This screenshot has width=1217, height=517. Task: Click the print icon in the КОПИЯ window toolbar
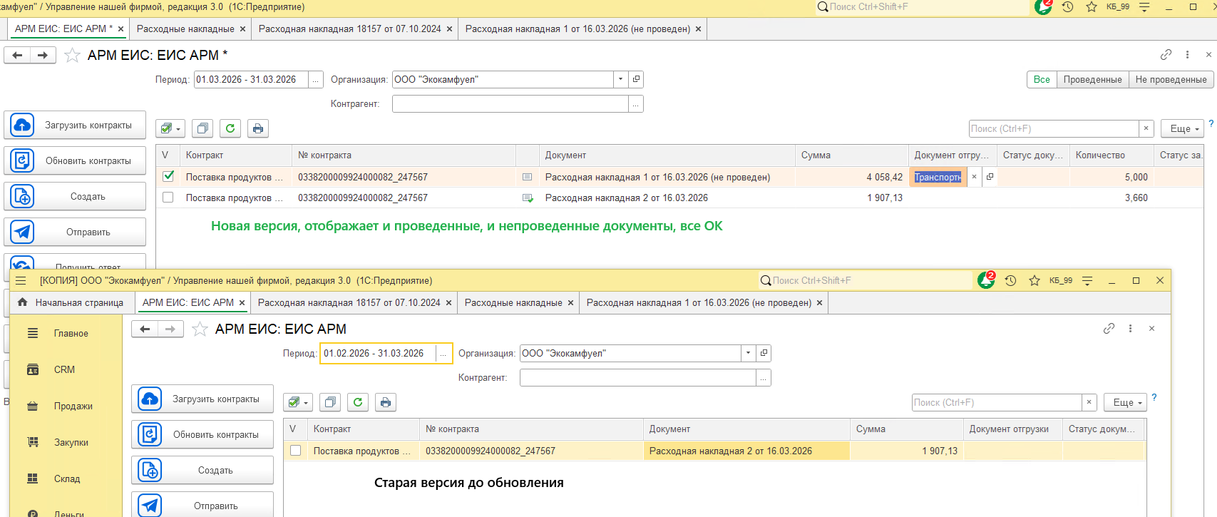tap(386, 402)
